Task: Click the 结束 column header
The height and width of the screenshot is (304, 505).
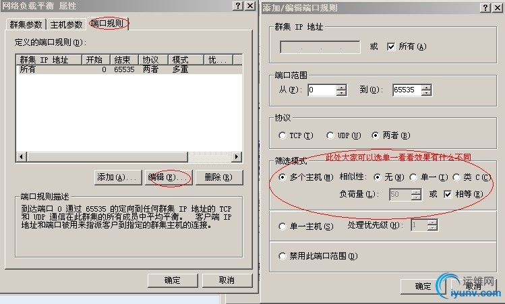Action: pyautogui.click(x=124, y=60)
